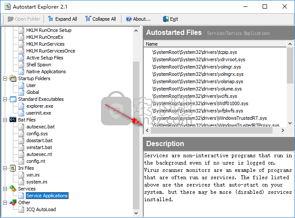This screenshot has width=295, height=218.
Task: Click the file icon beside system.ini
Action: click(x=22, y=182)
